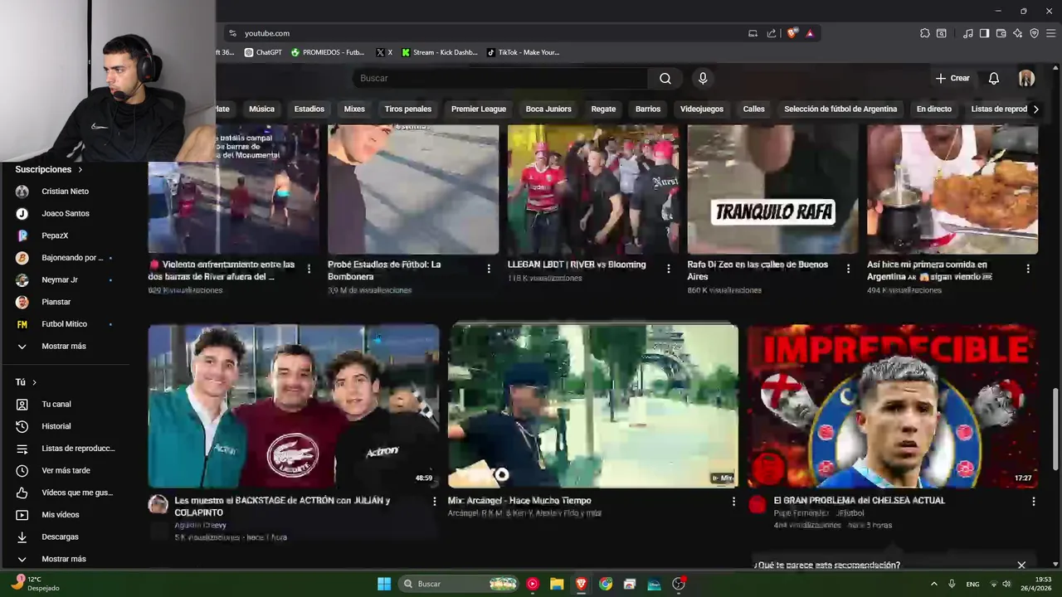Open File Explorer from taskbar
The image size is (1062, 597).
(557, 584)
